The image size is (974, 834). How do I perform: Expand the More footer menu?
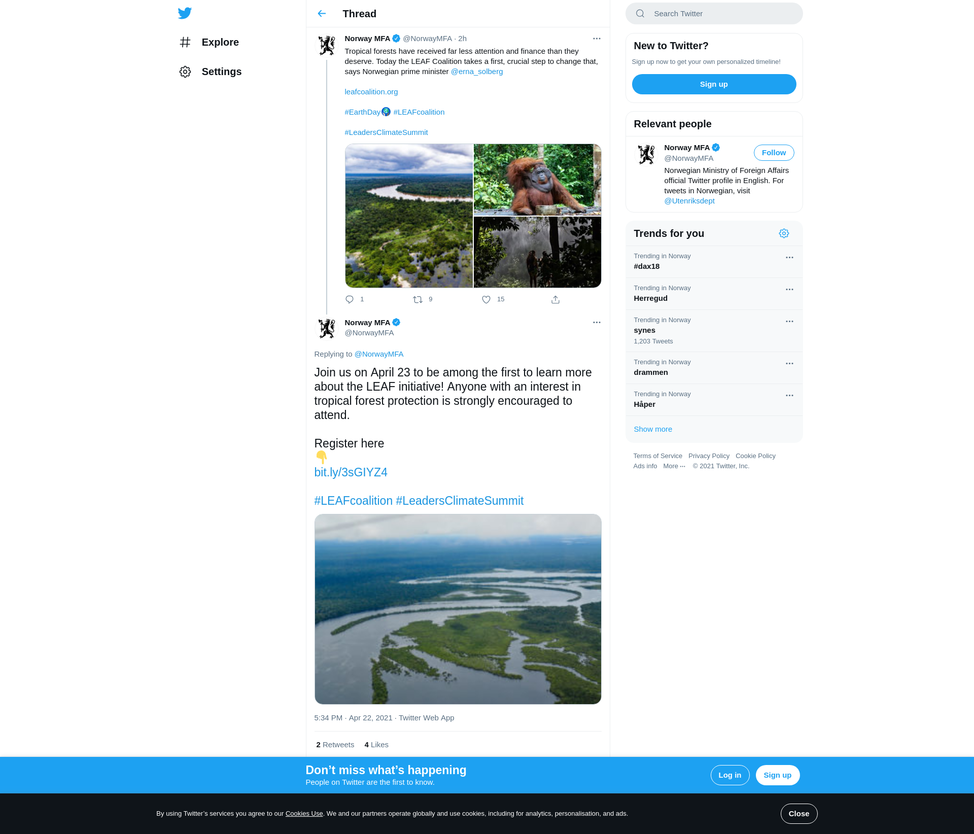pyautogui.click(x=674, y=466)
